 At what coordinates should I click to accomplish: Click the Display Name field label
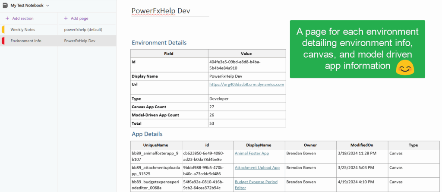(x=145, y=76)
